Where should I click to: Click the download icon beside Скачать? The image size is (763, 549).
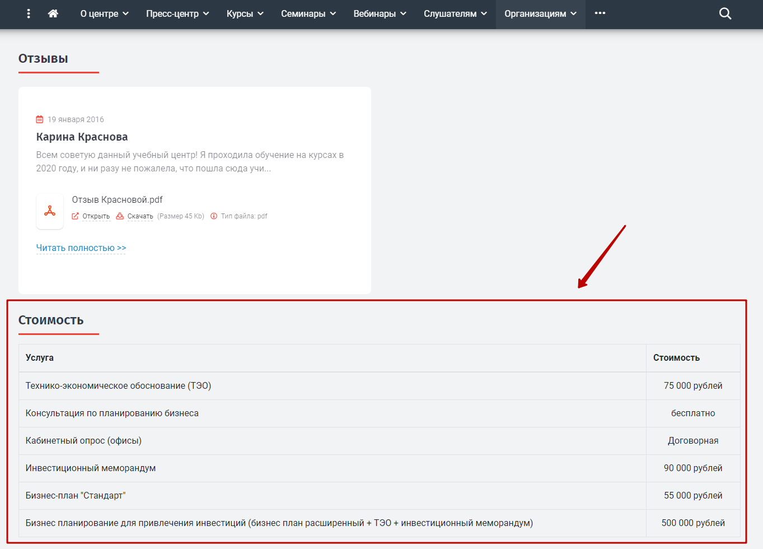120,216
